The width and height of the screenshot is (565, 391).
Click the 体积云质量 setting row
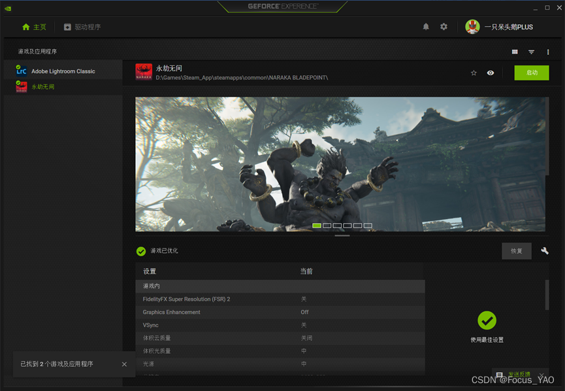(x=280, y=338)
